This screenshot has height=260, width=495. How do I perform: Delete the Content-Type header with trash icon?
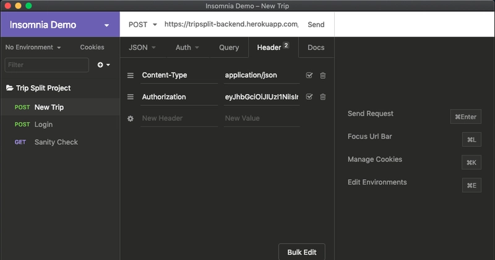(x=322, y=75)
